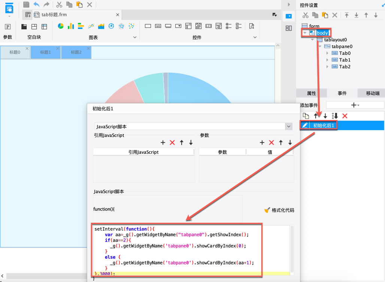Screen dimensions: 385x282
Task: Collapse the body tree node
Action: pyautogui.click(x=305, y=33)
